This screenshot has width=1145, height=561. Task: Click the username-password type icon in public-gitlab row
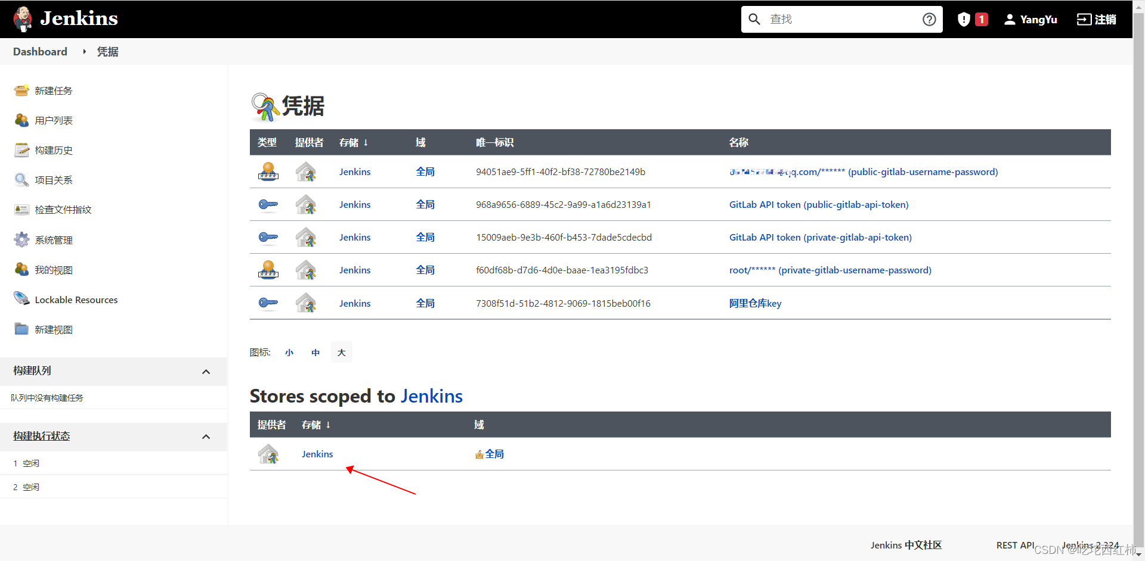tap(268, 172)
